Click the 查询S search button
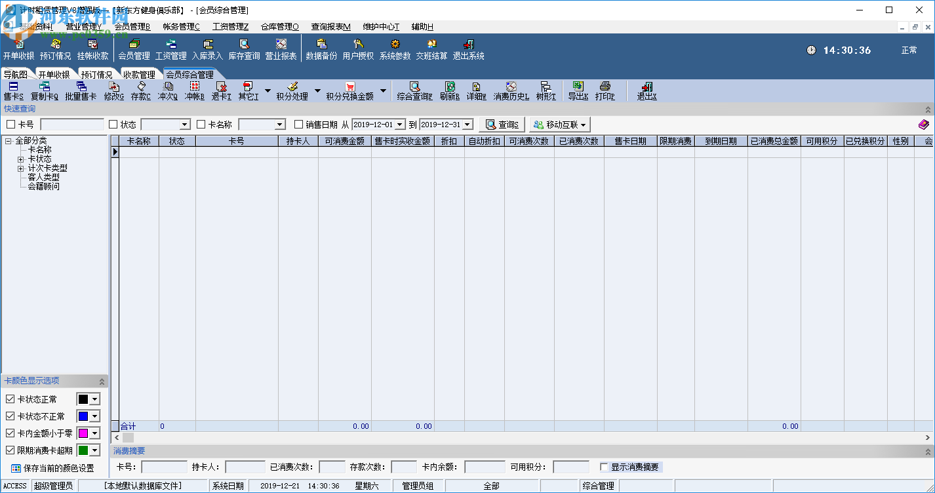 [x=502, y=125]
